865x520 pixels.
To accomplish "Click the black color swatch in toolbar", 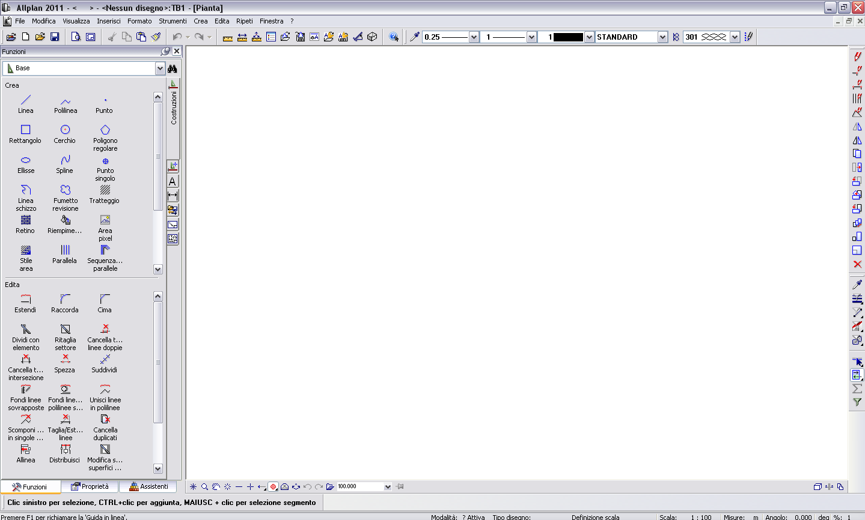I will (568, 37).
